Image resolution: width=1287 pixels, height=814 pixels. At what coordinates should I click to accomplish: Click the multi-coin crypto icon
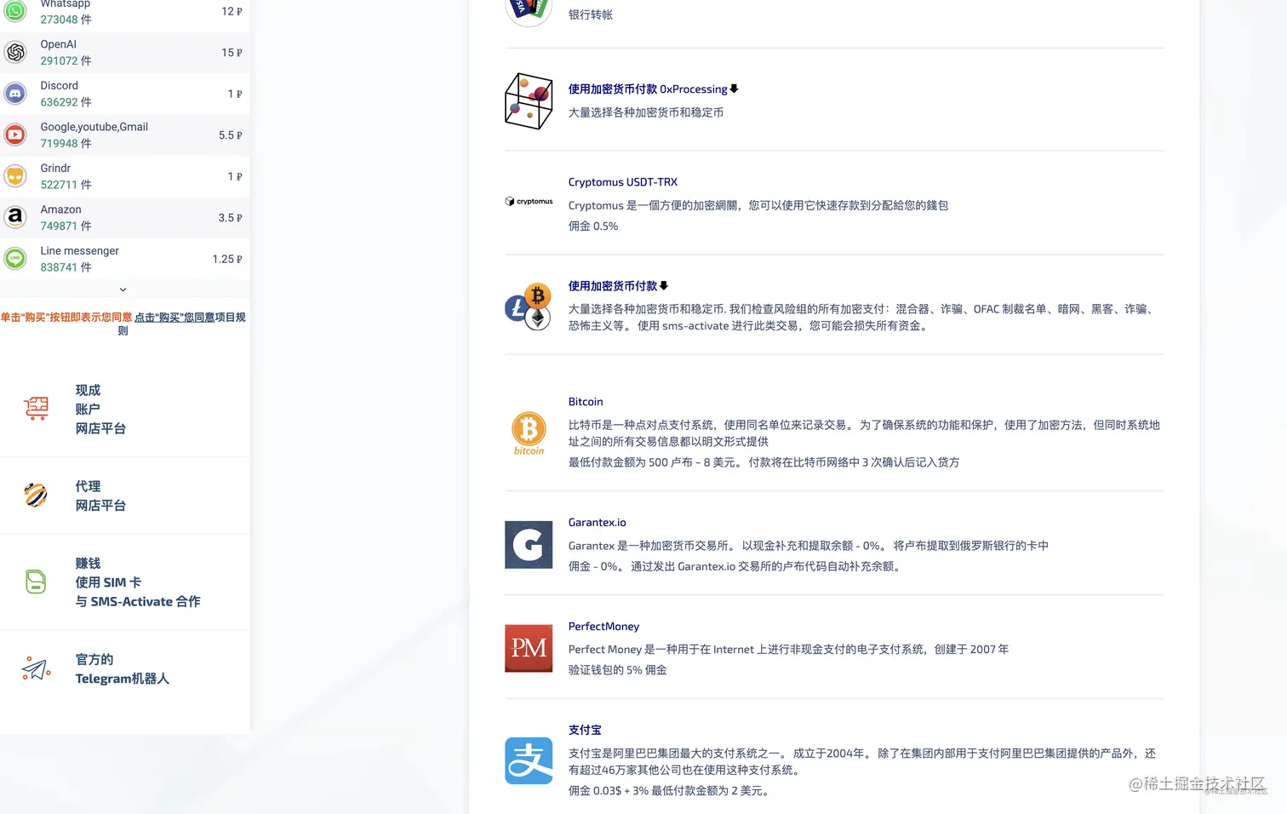(529, 307)
